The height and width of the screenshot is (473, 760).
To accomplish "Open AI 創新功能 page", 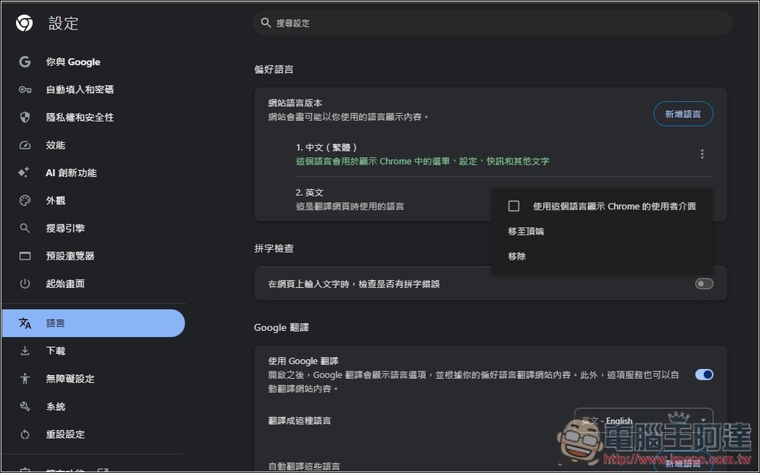I will pos(71,173).
